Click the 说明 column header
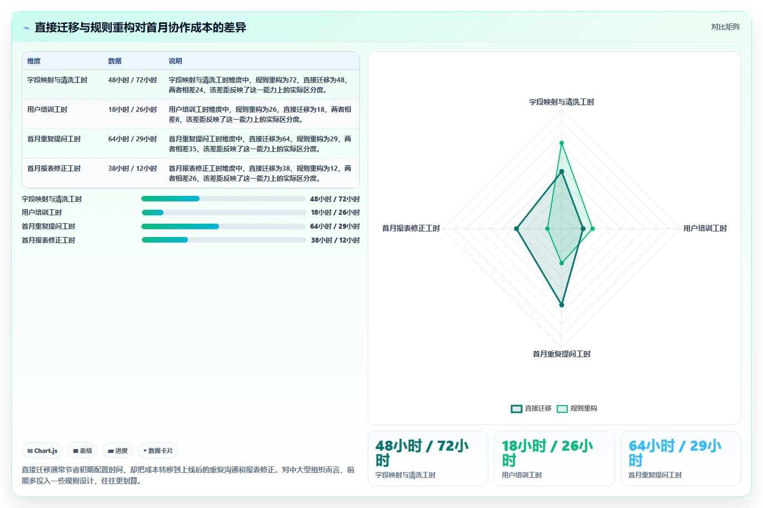Viewport: 763px width, 508px height. (x=176, y=61)
